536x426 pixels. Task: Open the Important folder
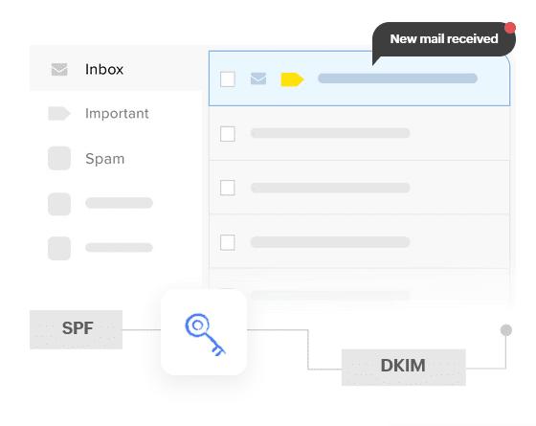117,114
